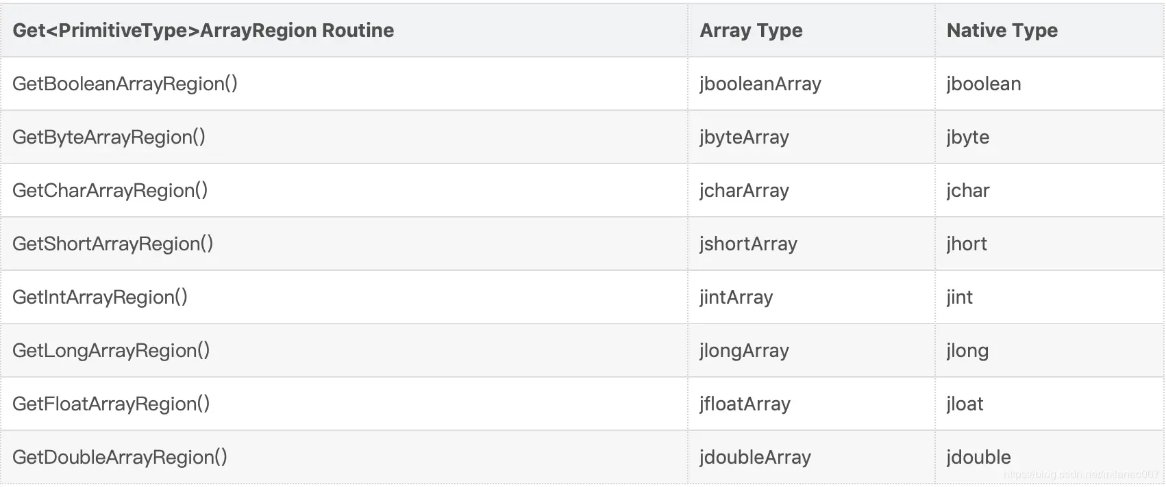
Task: Select the jlong native type
Action: click(967, 350)
